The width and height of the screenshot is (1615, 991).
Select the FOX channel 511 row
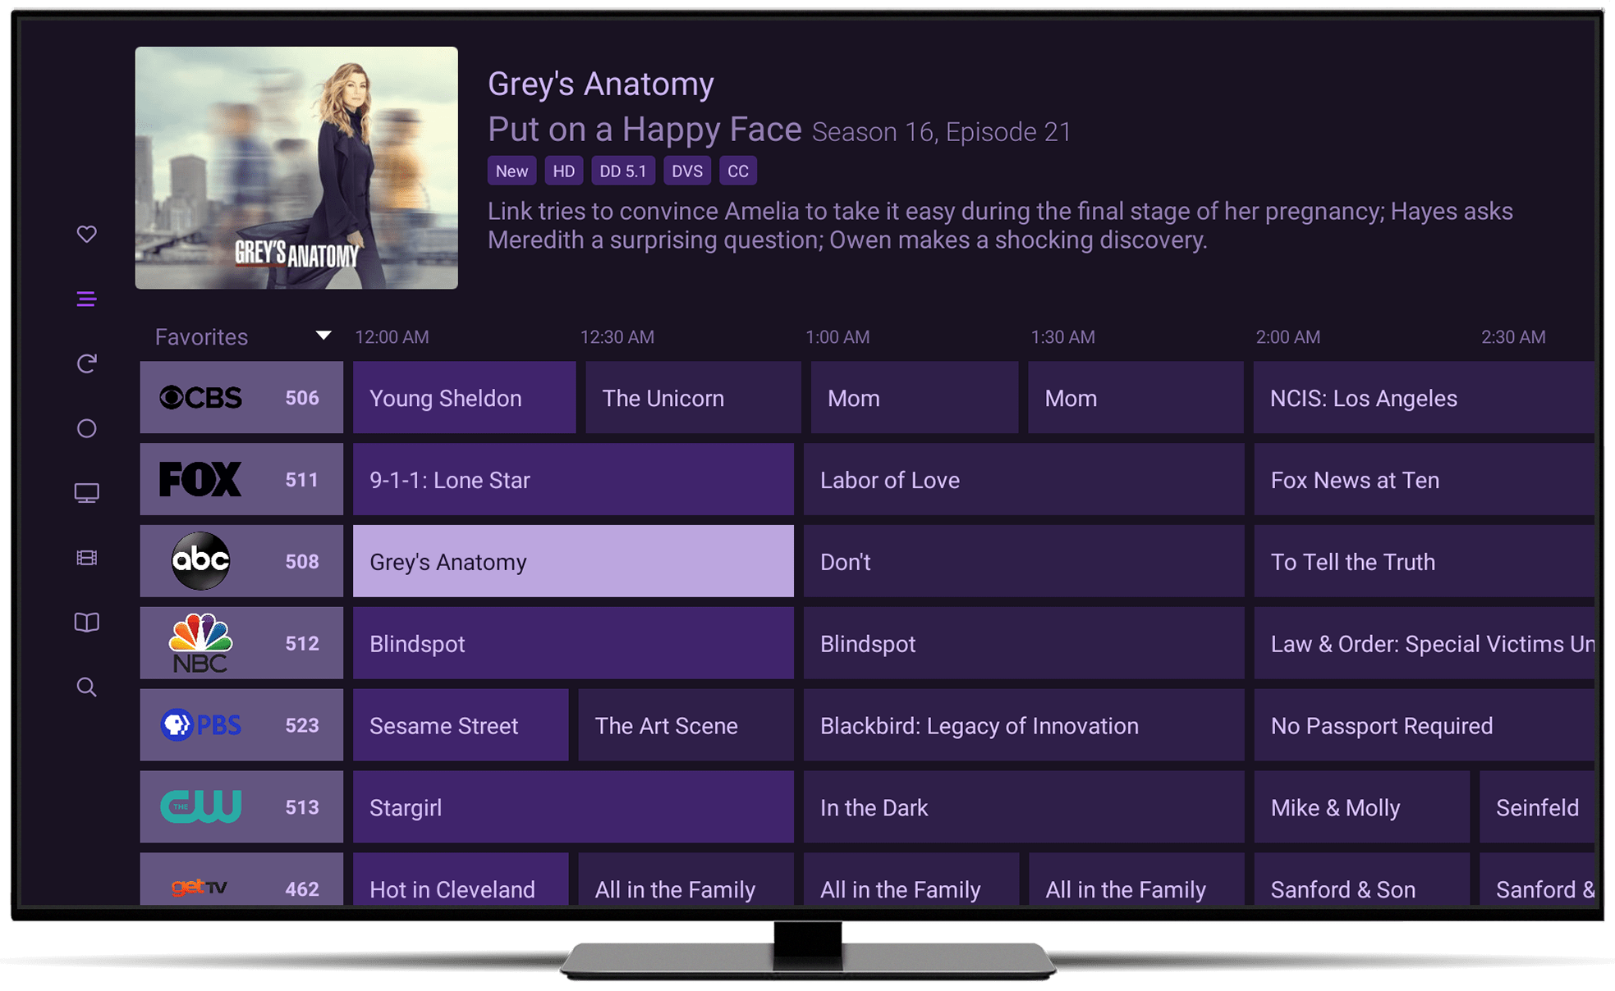click(x=239, y=477)
